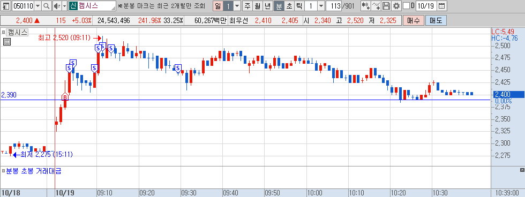
Task: Expand the stock code 050110 dropdown
Action: point(37,6)
